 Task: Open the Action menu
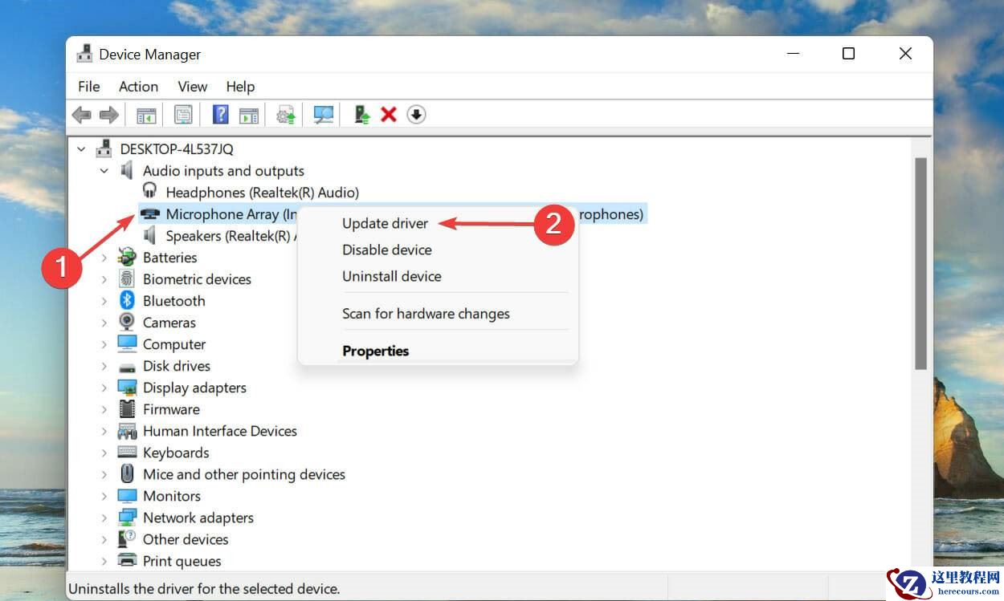(x=138, y=87)
